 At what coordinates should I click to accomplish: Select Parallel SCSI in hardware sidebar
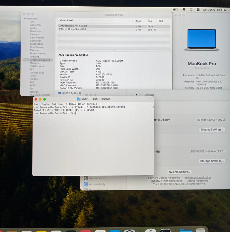(37, 73)
